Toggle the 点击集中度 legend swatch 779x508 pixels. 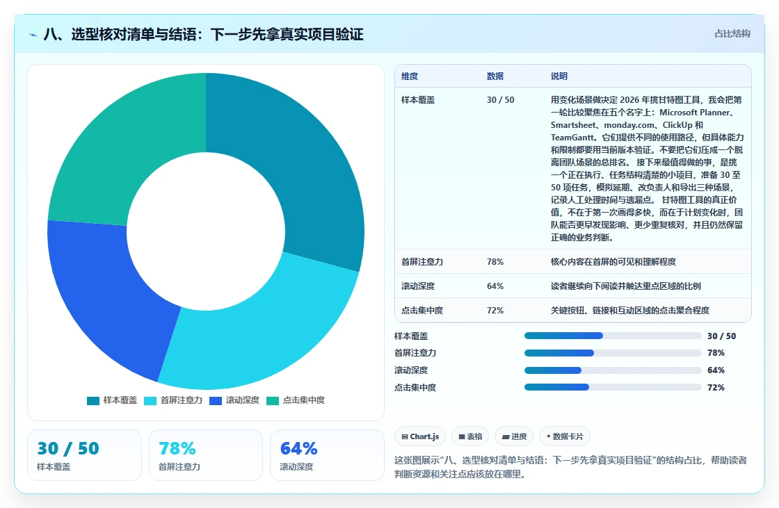pyautogui.click(x=273, y=401)
